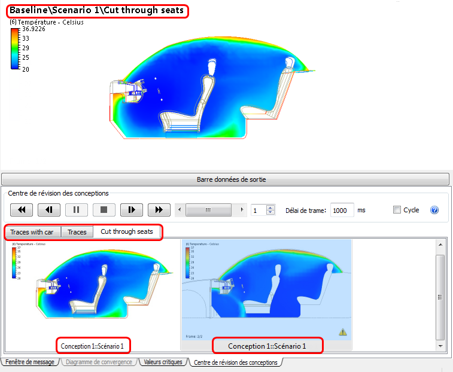
Task: Click the yellow warning icon on thumbnail
Action: click(343, 332)
